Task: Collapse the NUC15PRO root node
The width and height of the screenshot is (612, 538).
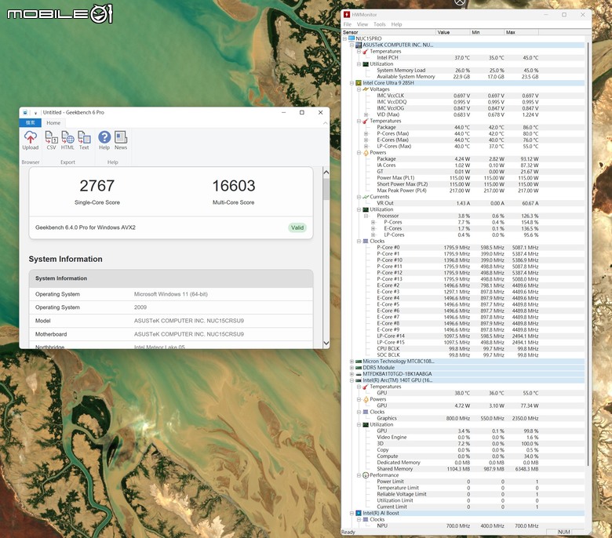Action: 345,38
